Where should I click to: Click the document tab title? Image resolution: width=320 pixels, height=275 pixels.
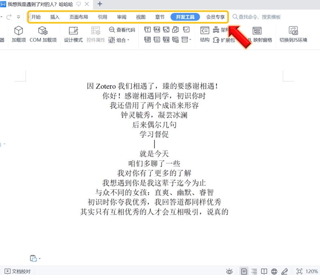point(40,4)
